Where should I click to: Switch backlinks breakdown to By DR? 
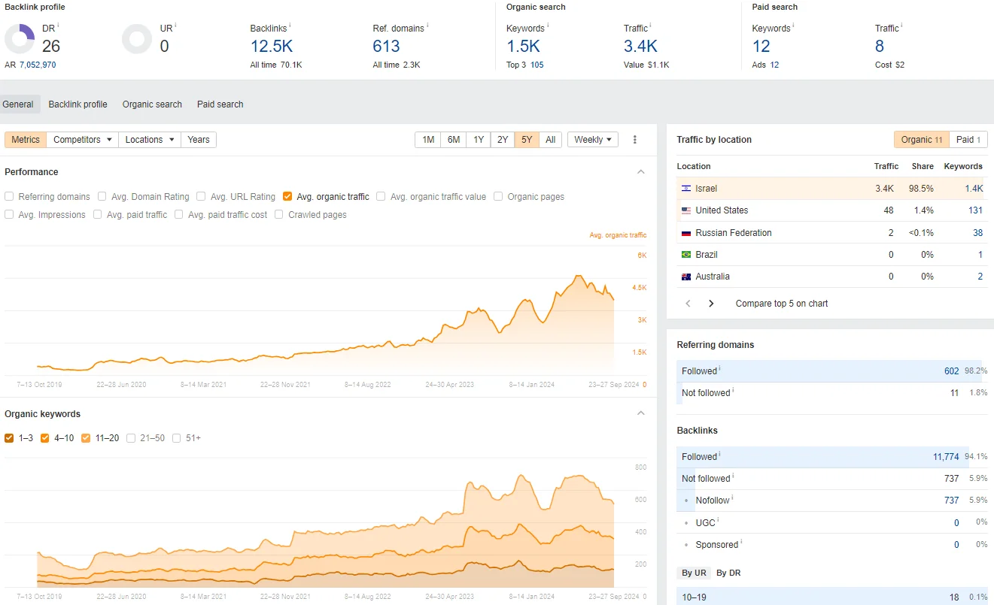728,573
